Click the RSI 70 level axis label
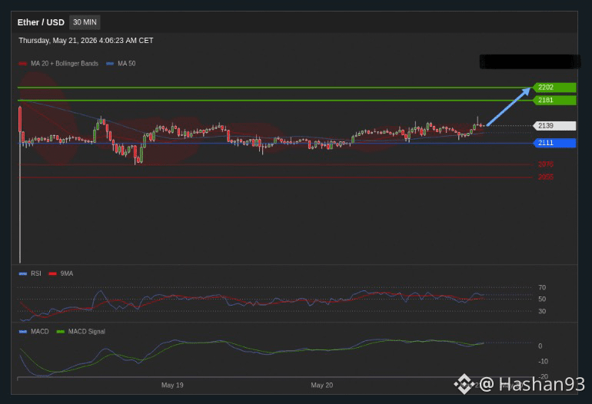The width and height of the screenshot is (592, 404). pos(542,287)
